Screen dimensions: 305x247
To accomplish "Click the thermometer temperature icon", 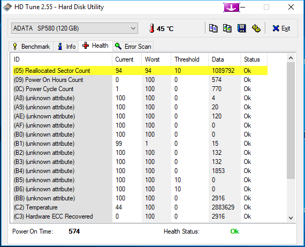I will [x=152, y=28].
